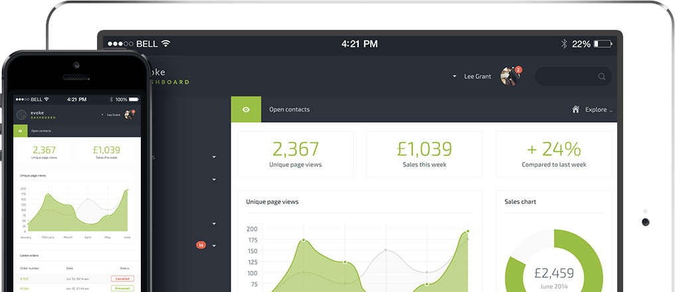Tap the £1,039 sales card on the phone

106,152
